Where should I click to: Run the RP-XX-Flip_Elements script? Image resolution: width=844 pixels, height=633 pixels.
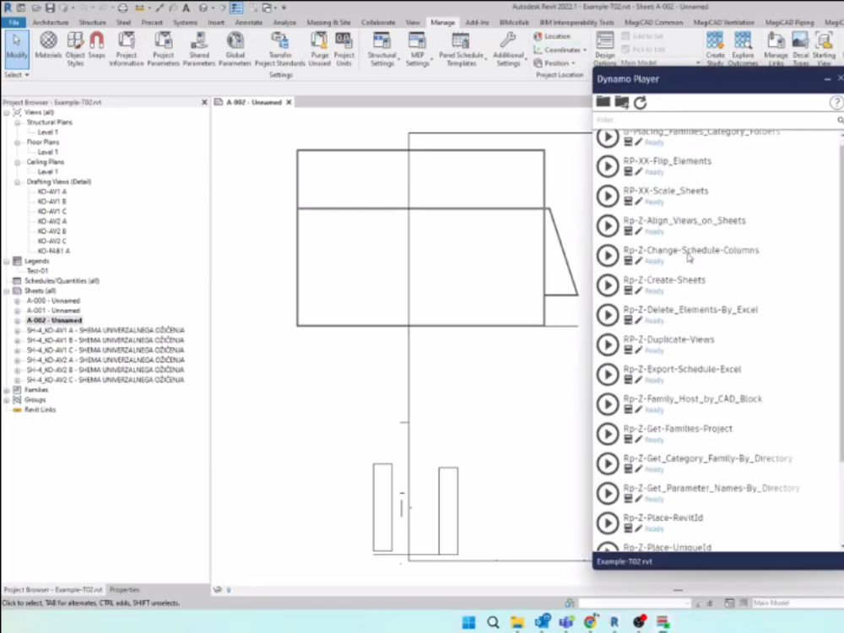(608, 166)
